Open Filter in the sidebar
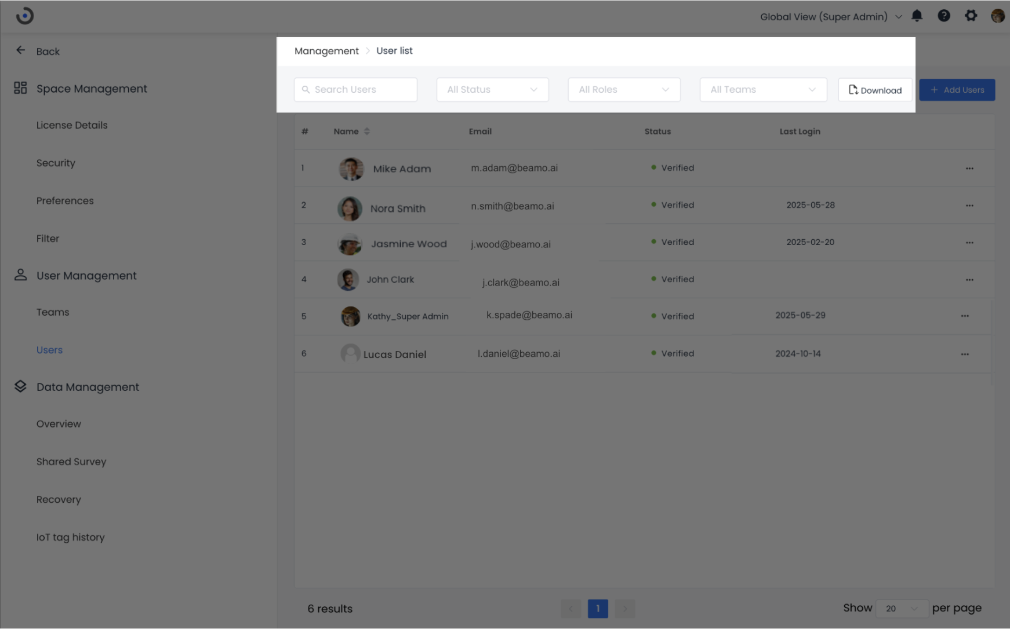 48,239
